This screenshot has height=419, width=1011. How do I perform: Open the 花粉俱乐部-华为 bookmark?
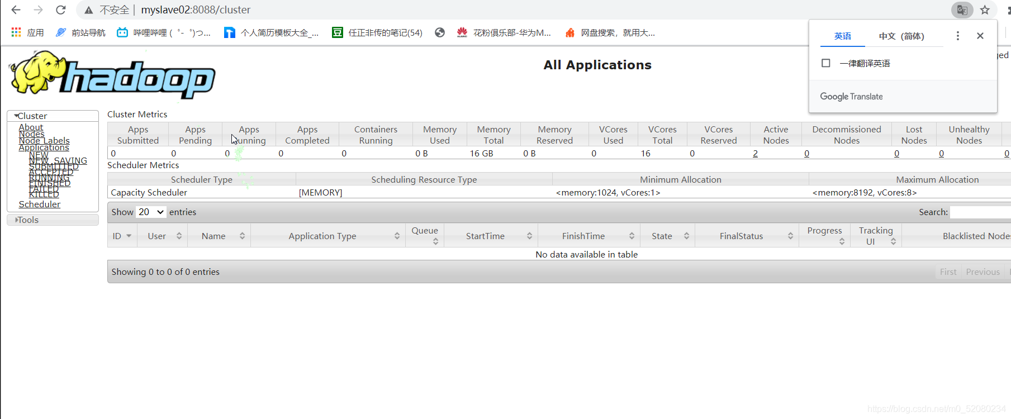click(x=504, y=32)
